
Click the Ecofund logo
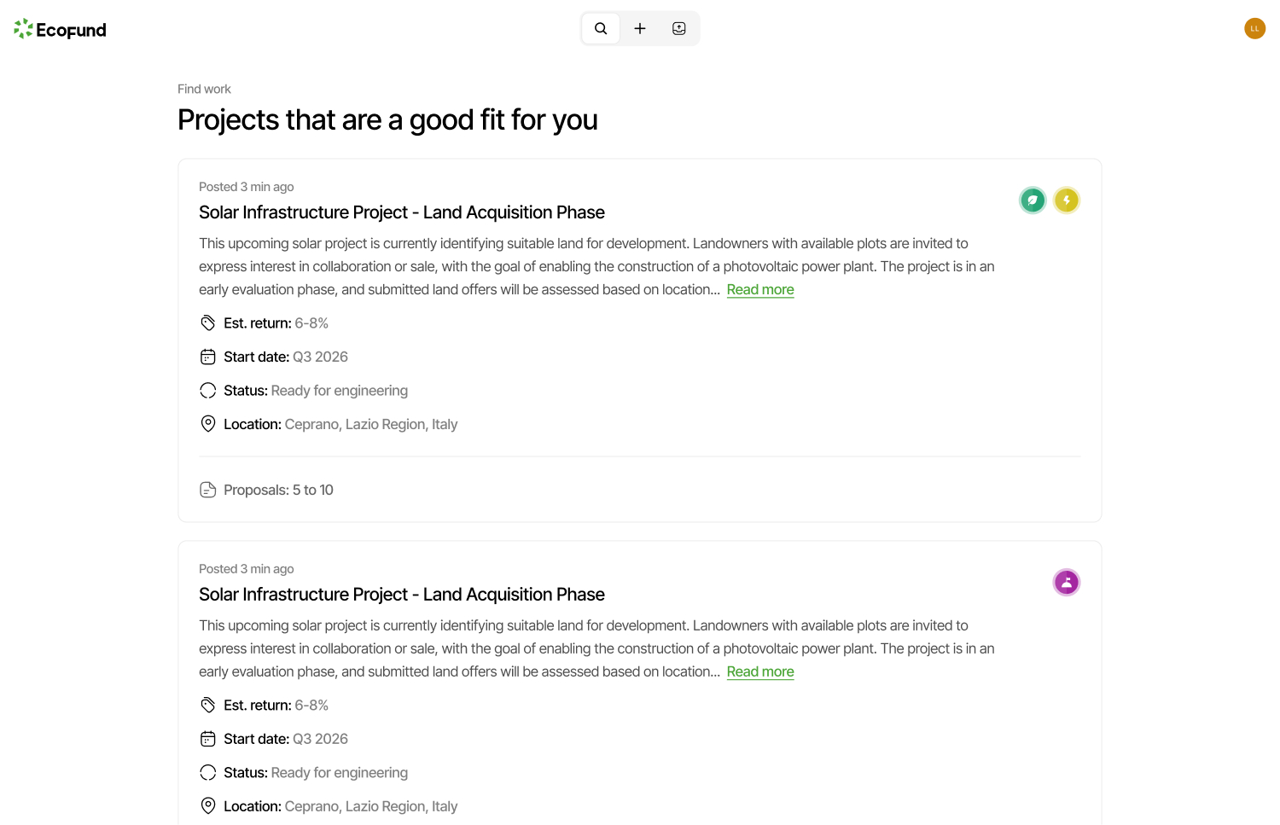[61, 30]
